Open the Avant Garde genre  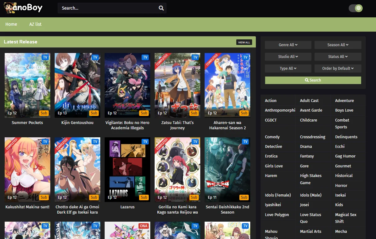click(311, 110)
